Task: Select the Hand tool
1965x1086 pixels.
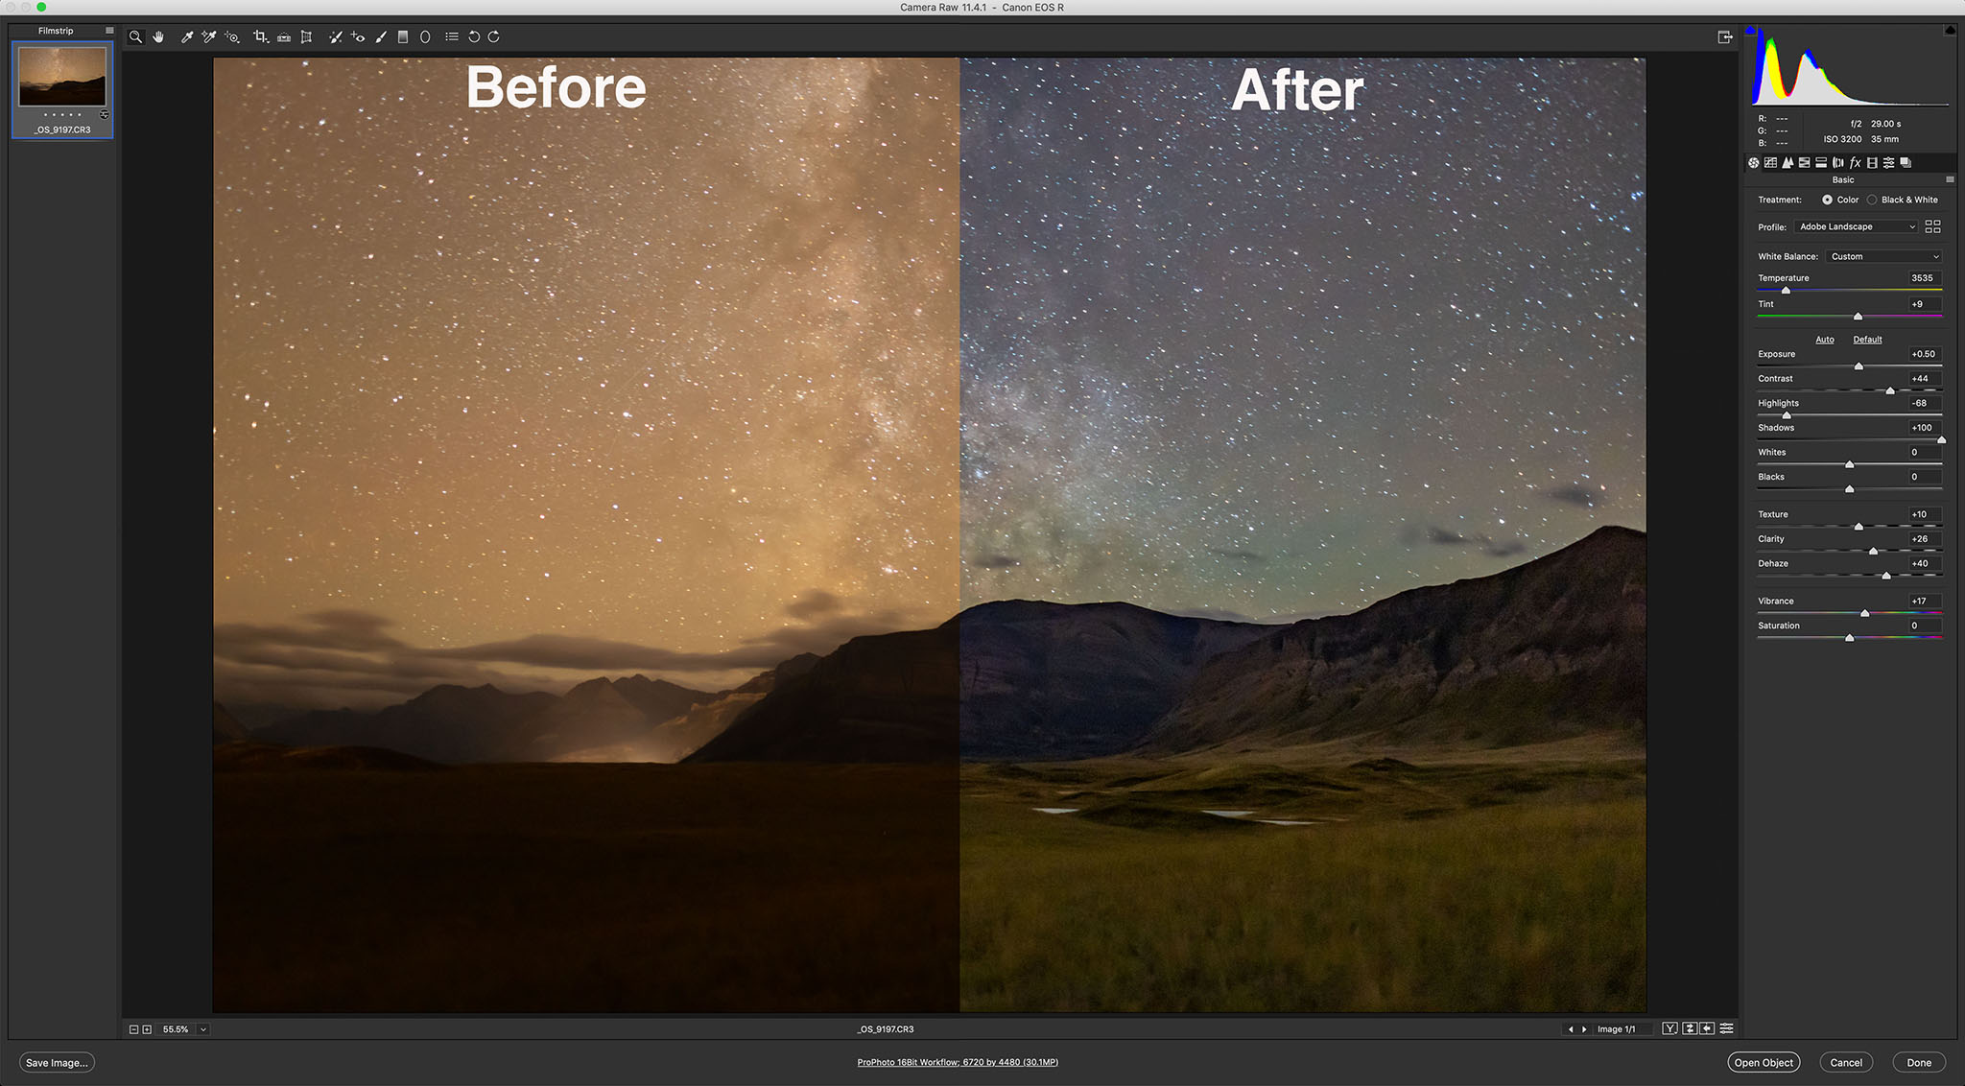Action: coord(158,36)
